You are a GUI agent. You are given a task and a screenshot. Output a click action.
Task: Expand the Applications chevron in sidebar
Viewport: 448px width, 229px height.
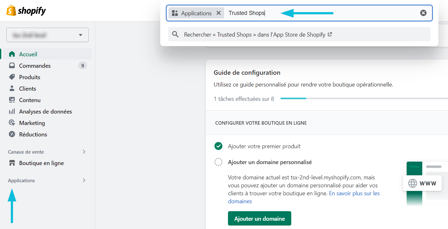[84, 180]
